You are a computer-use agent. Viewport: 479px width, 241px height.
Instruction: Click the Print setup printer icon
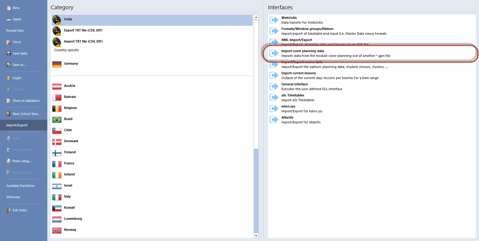click(x=9, y=161)
